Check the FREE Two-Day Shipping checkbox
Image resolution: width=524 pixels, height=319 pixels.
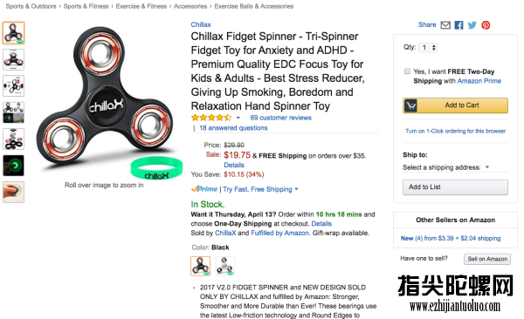[407, 71]
